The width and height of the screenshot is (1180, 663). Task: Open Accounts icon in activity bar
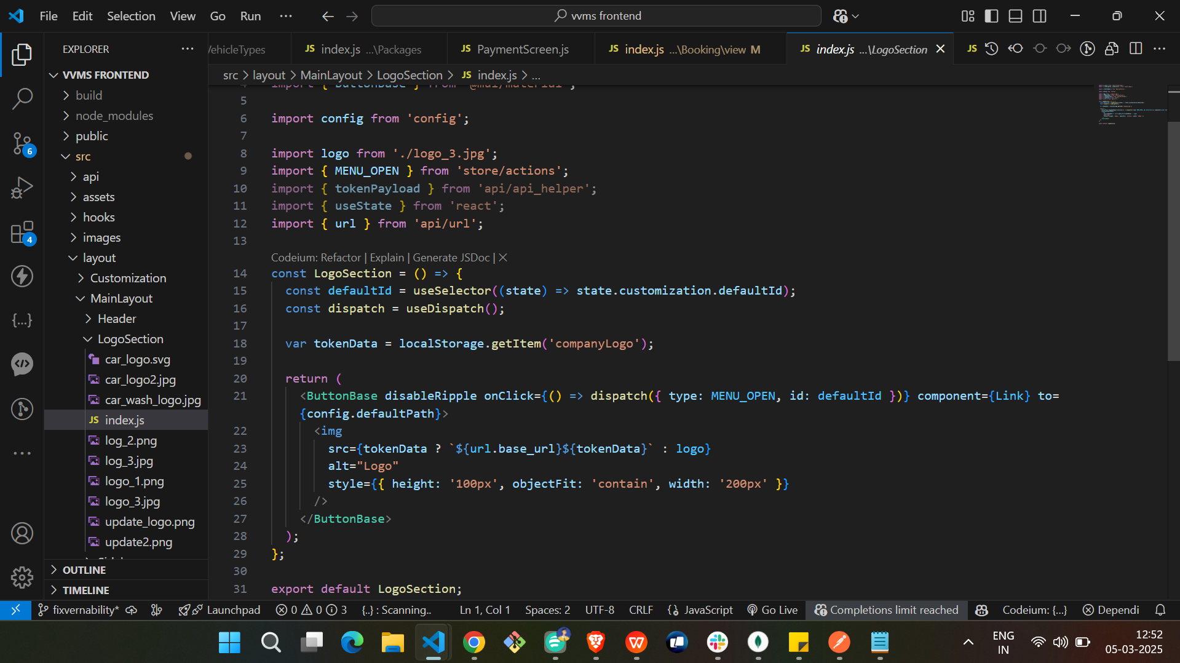(22, 533)
